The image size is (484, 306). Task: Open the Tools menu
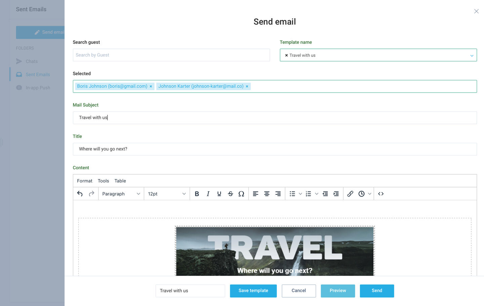pyautogui.click(x=104, y=181)
